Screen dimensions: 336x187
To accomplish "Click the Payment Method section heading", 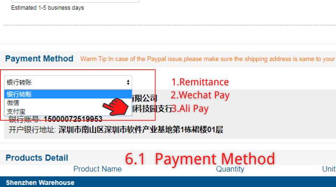I will coord(39,58).
